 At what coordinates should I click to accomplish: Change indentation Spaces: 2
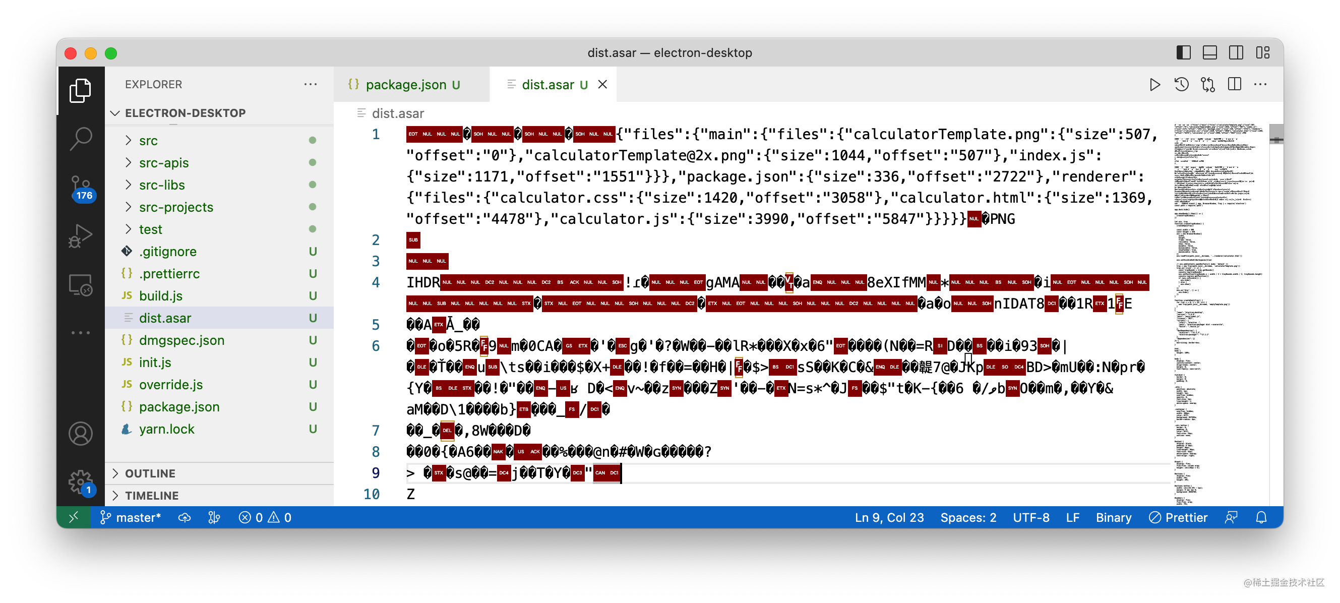(968, 517)
